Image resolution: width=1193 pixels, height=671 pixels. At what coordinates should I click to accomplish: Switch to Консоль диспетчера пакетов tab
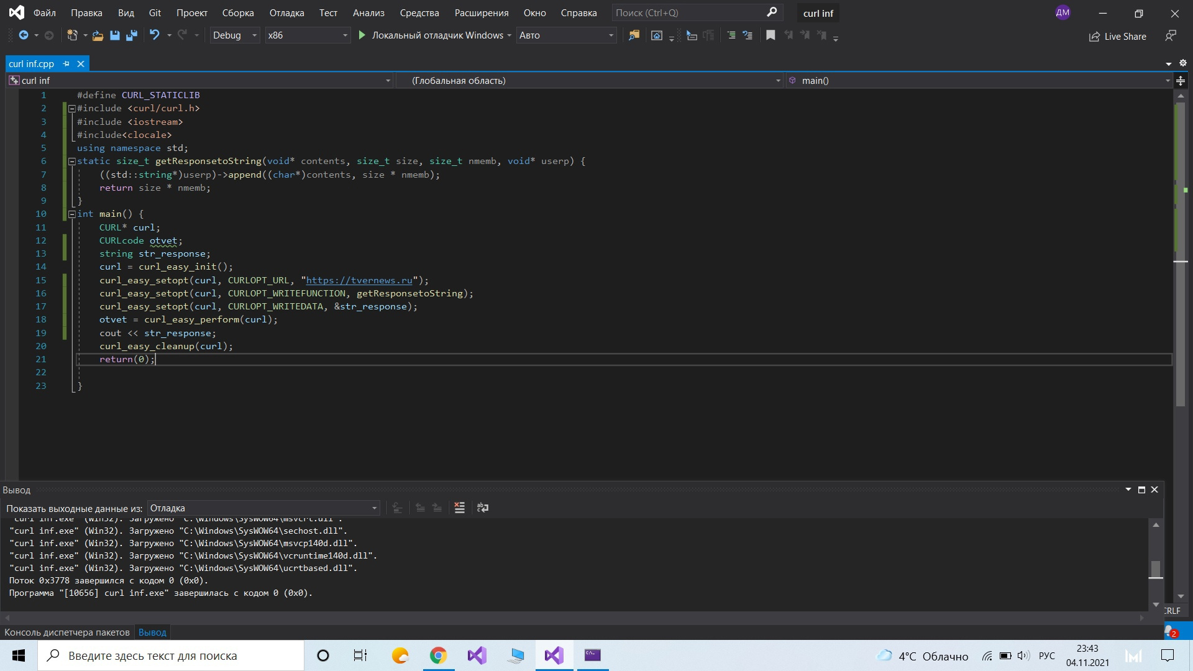click(67, 632)
